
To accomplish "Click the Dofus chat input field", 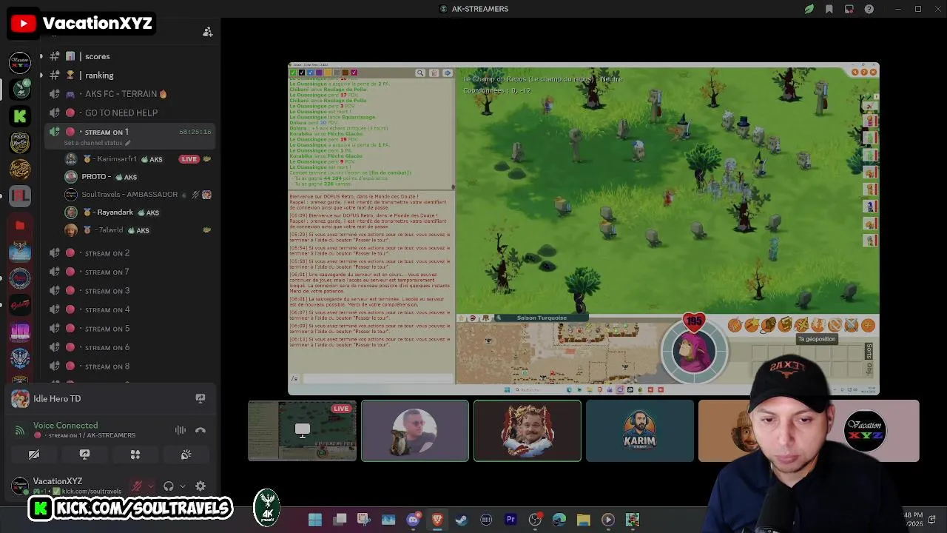I will click(x=377, y=379).
